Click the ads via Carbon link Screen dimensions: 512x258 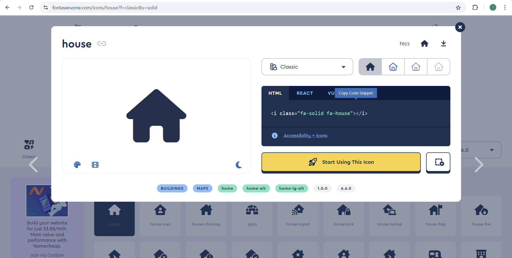point(47,255)
